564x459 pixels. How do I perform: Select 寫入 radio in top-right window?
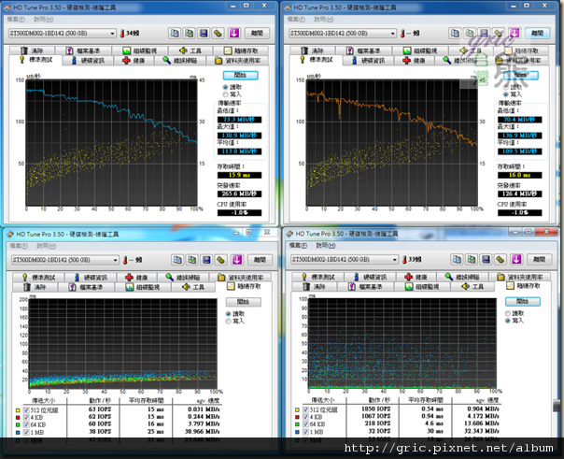pos(506,94)
